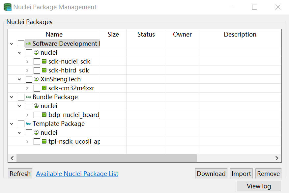Image resolution: width=289 pixels, height=193 pixels.
Task: Collapse the Software Development tree node
Action: [12, 44]
